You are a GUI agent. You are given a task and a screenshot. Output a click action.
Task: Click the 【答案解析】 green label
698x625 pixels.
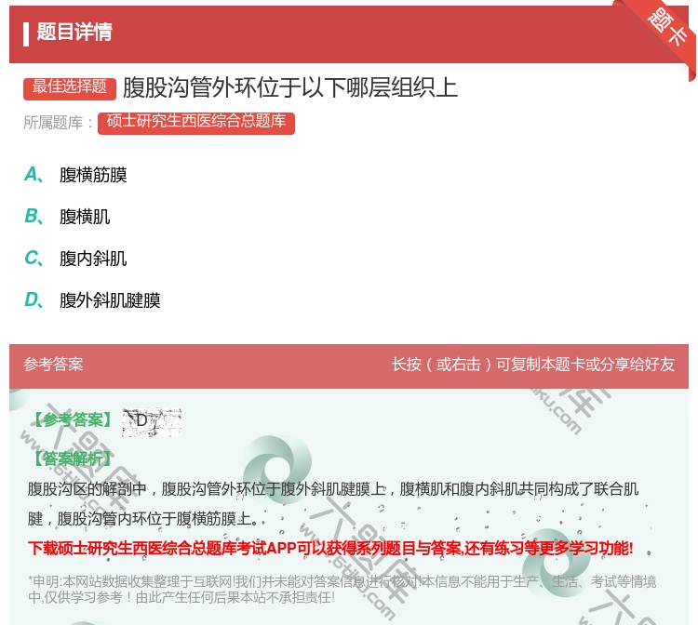(72, 459)
